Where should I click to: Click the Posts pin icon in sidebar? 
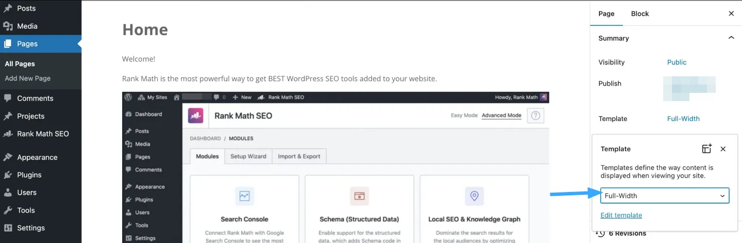click(x=8, y=8)
